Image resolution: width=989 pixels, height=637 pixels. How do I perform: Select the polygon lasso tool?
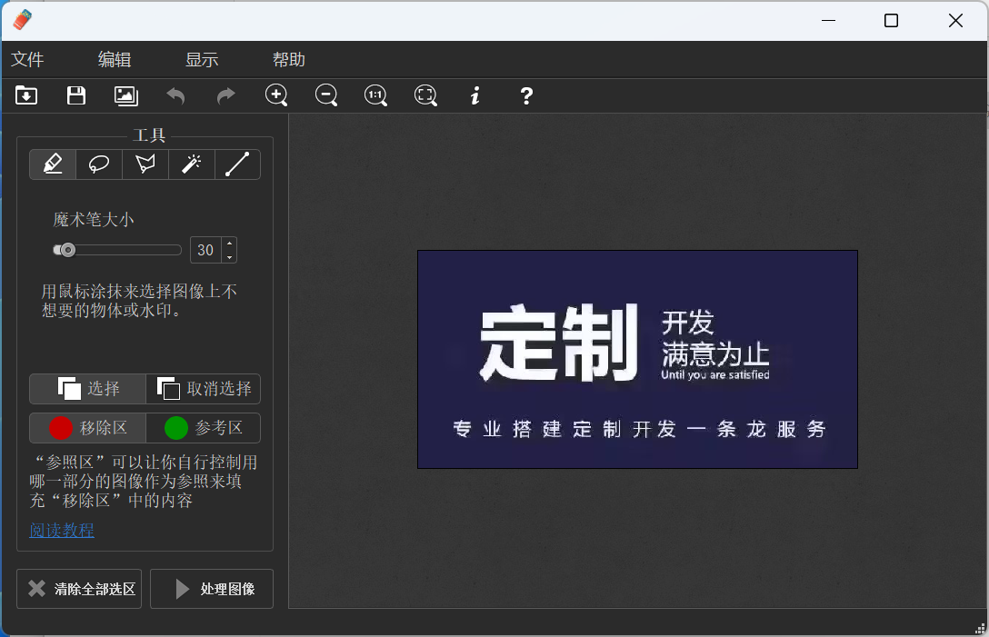pos(145,164)
